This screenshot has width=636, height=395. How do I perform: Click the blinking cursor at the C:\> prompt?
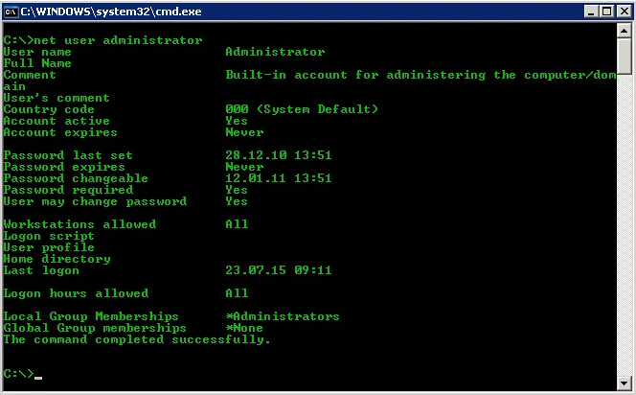pyautogui.click(x=38, y=378)
